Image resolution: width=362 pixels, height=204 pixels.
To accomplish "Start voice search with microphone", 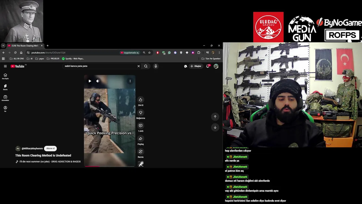I will pyautogui.click(x=156, y=66).
